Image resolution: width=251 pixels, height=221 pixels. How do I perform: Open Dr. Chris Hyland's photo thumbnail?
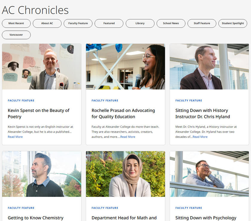[x=209, y=67]
